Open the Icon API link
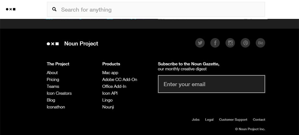Viewport: 299px width, 135px height. point(110,93)
